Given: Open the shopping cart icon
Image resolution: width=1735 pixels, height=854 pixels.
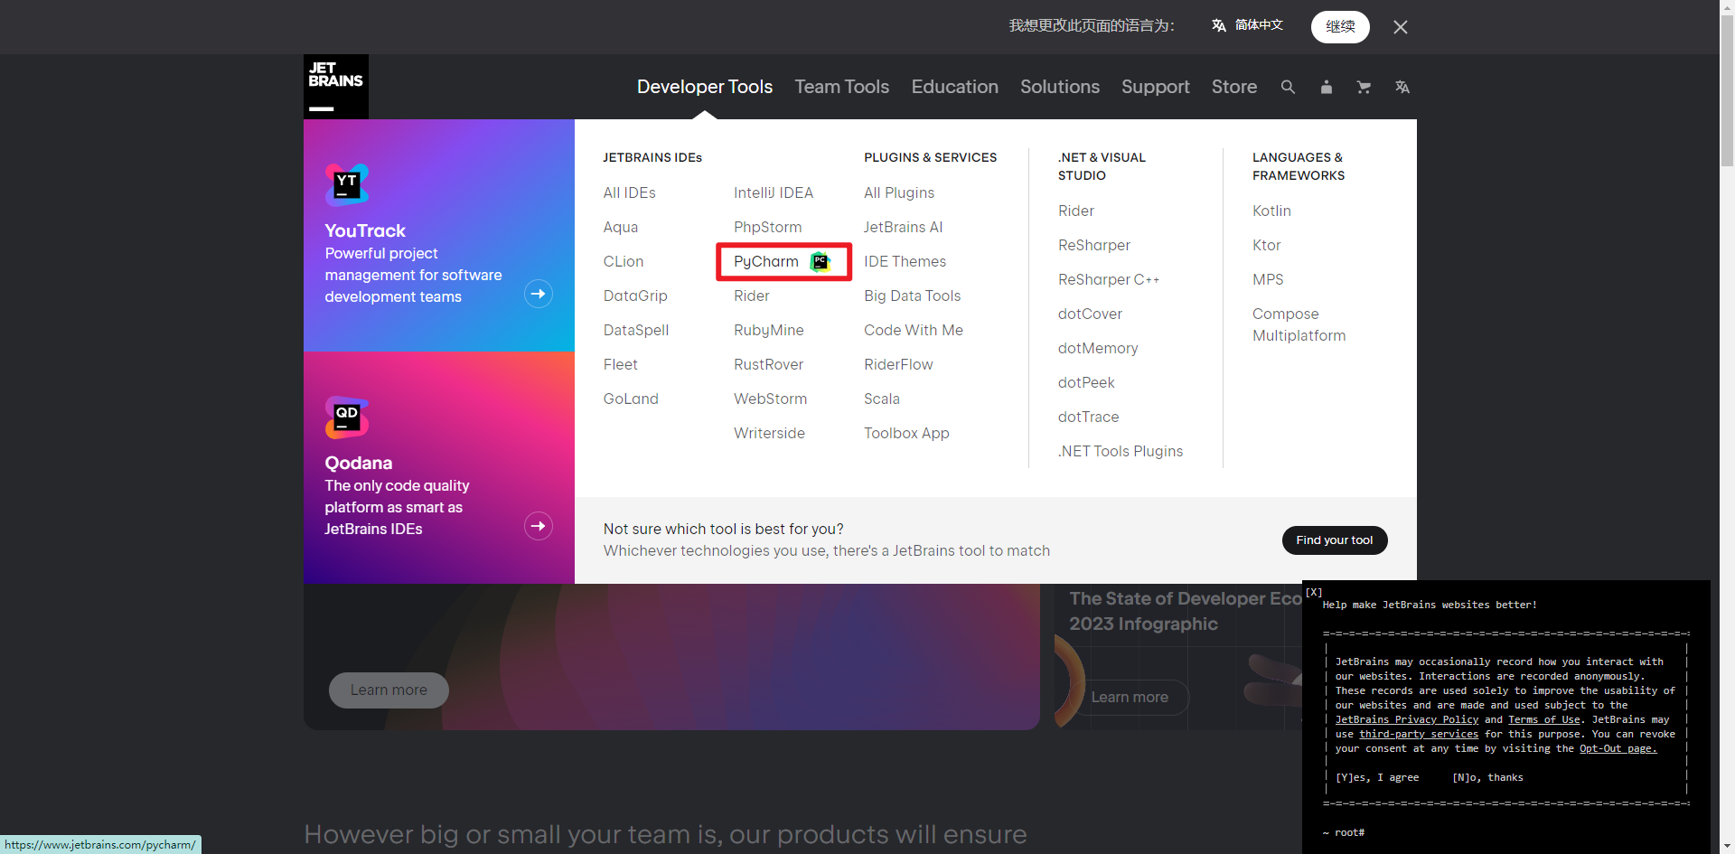Looking at the screenshot, I should [x=1364, y=87].
